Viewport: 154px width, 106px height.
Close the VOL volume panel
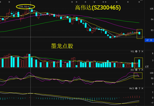click(142, 51)
